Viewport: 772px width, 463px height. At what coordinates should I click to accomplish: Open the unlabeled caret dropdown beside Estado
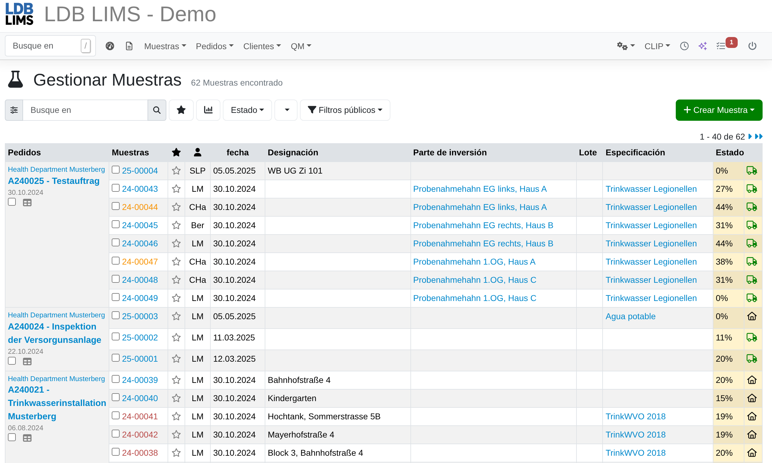tap(286, 110)
